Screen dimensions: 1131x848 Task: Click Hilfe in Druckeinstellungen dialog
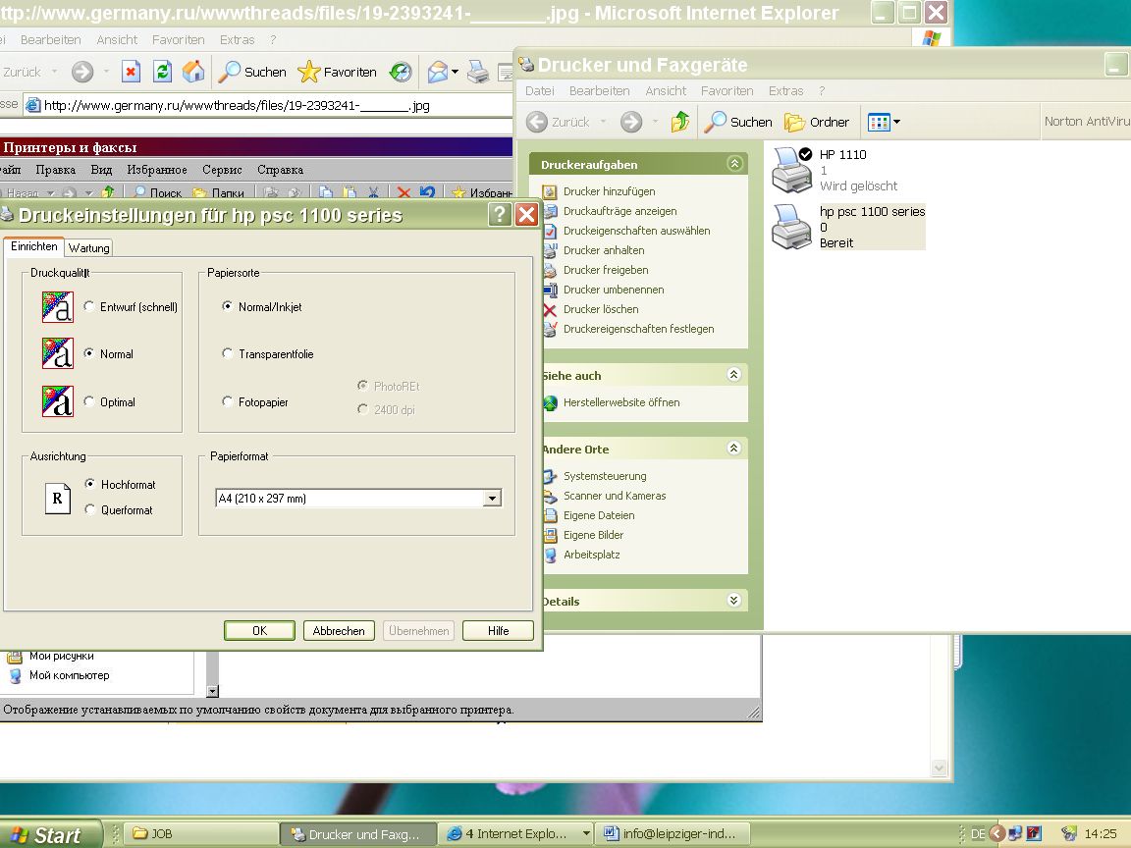click(x=498, y=631)
